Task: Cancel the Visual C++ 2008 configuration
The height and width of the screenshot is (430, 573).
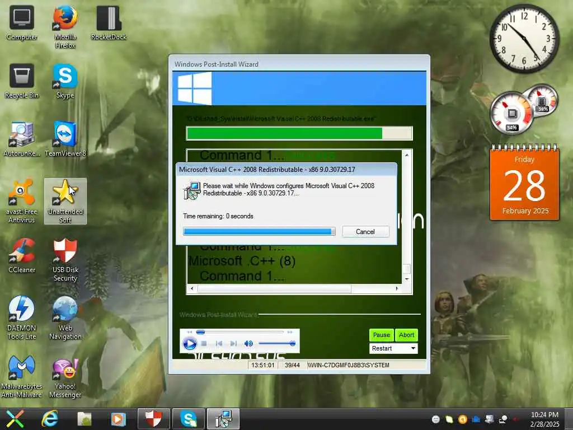Action: (365, 232)
